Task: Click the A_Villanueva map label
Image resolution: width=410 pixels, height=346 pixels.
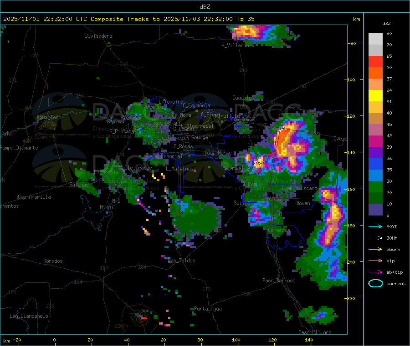Action: (x=238, y=45)
